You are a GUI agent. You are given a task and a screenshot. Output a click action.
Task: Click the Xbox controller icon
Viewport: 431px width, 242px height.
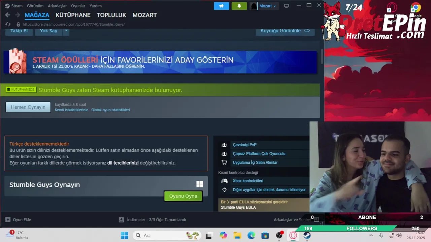pyautogui.click(x=224, y=181)
